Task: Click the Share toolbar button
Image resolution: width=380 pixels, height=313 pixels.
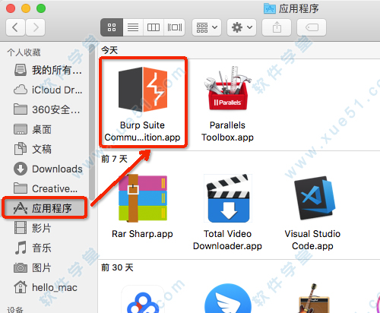Action: tap(277, 27)
